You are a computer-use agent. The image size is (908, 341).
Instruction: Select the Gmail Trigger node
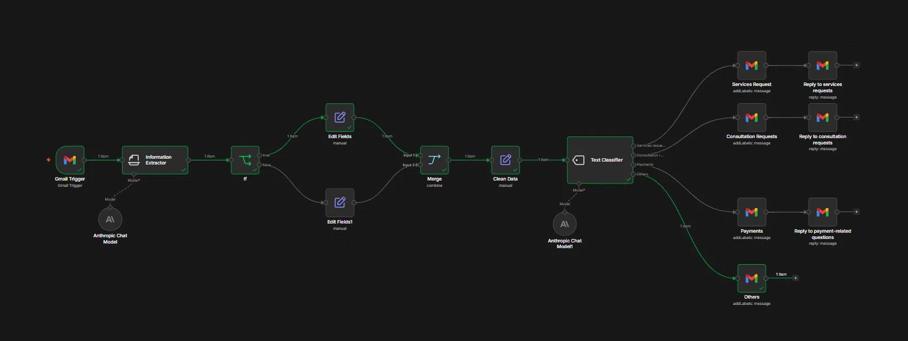point(70,160)
